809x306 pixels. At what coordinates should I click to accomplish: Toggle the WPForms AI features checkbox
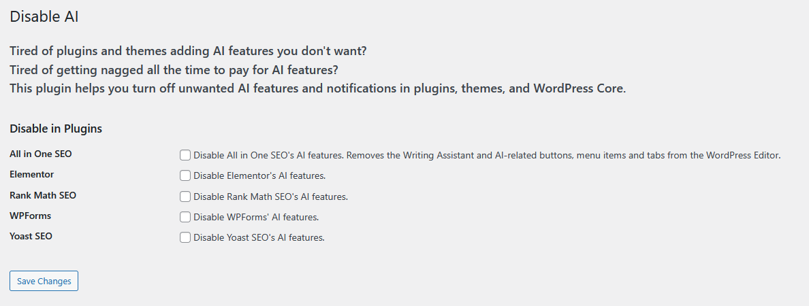[x=185, y=217]
